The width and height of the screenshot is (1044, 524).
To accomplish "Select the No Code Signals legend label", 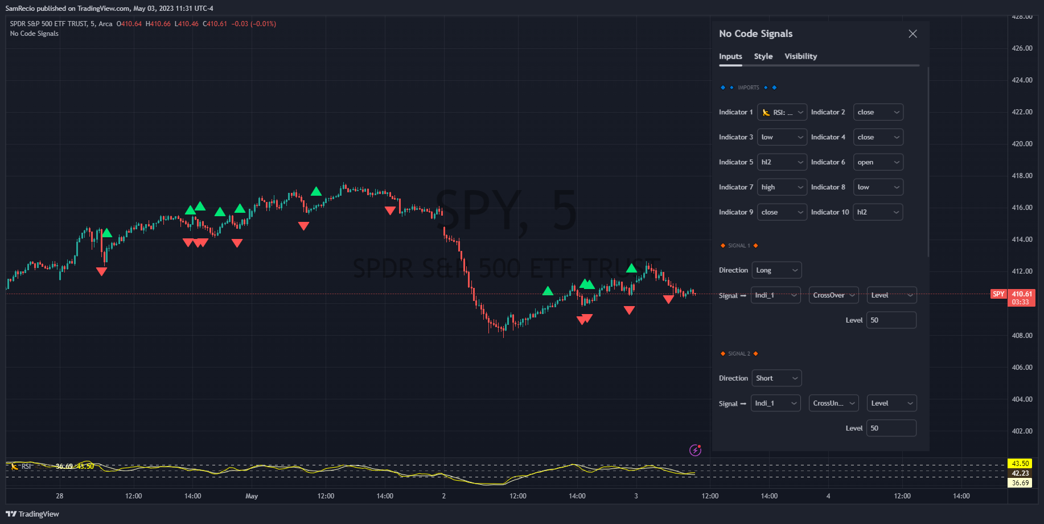I will click(34, 34).
